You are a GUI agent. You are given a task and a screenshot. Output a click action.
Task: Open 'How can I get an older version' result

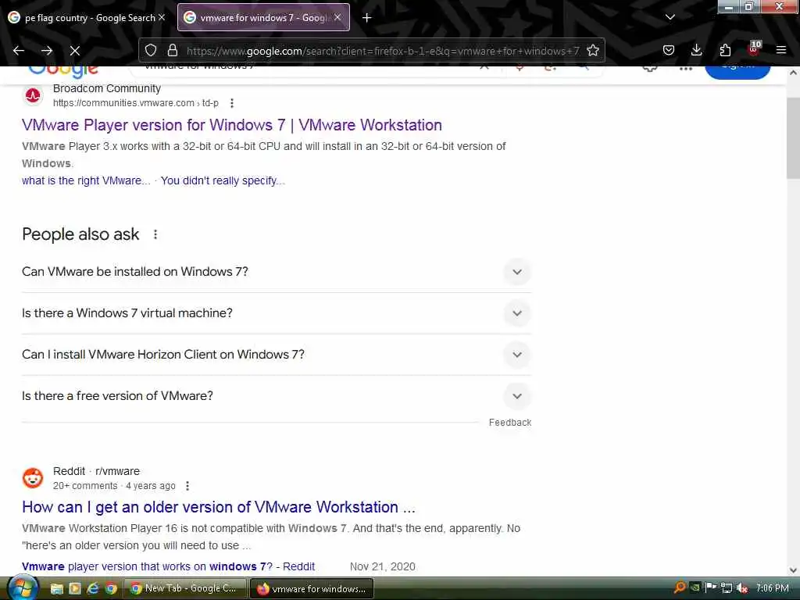pyautogui.click(x=219, y=507)
